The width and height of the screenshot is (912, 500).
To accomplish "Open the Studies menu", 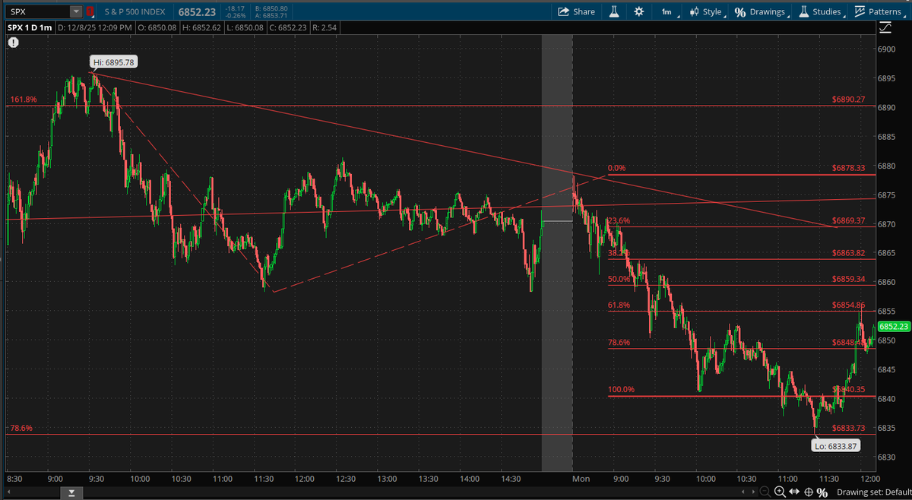I will click(820, 11).
